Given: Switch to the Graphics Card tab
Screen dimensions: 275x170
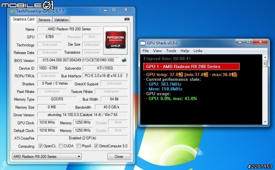Looking at the screenshot, I should (24, 19).
